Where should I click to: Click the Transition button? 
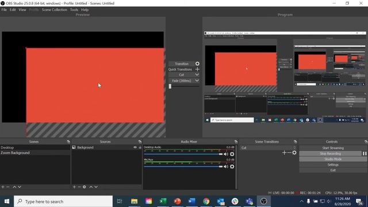(182, 64)
